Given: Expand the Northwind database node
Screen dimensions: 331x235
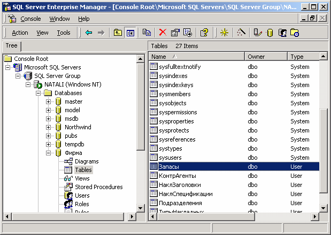Looking at the screenshot, I should pos(48,127).
